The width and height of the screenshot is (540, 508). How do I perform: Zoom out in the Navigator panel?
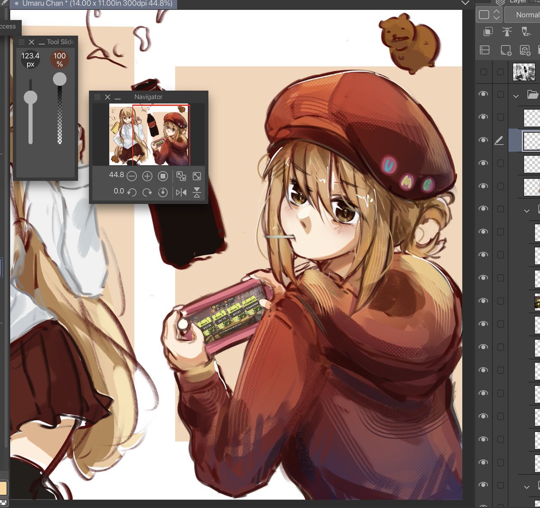click(131, 176)
